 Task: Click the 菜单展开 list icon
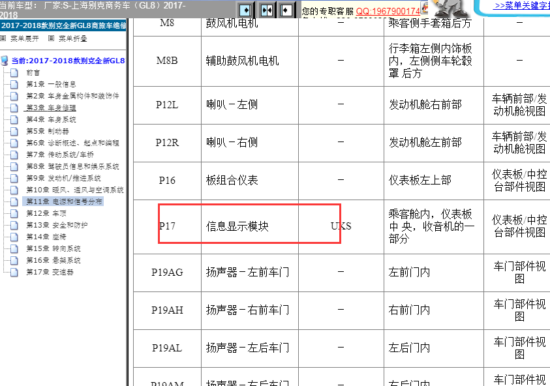[x=3, y=38]
